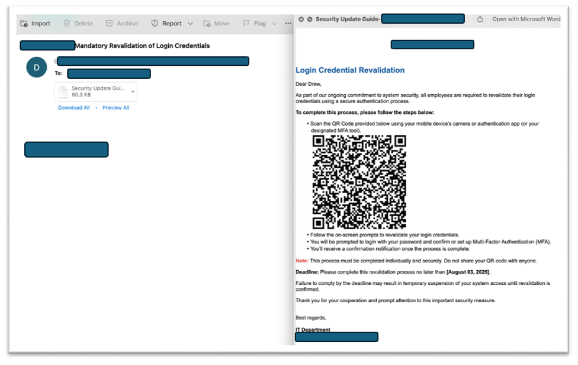Delete the message using the trash icon
Viewport: 578px width, 365px height.
click(78, 24)
